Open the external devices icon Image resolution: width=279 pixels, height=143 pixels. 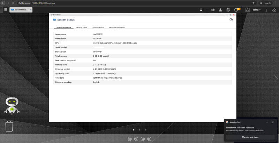tap(228, 10)
